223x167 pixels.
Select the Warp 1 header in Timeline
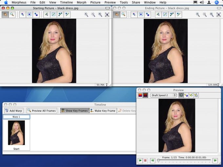point(16,117)
